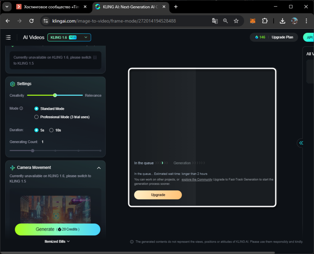
Task: Open the Chrome three-dot menu
Action: [x=306, y=21]
